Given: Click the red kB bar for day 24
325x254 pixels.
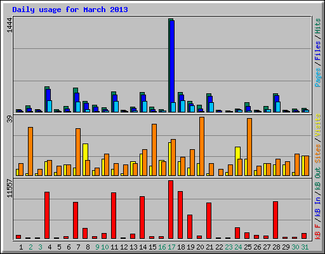Looking at the screenshot, I should point(237,233).
